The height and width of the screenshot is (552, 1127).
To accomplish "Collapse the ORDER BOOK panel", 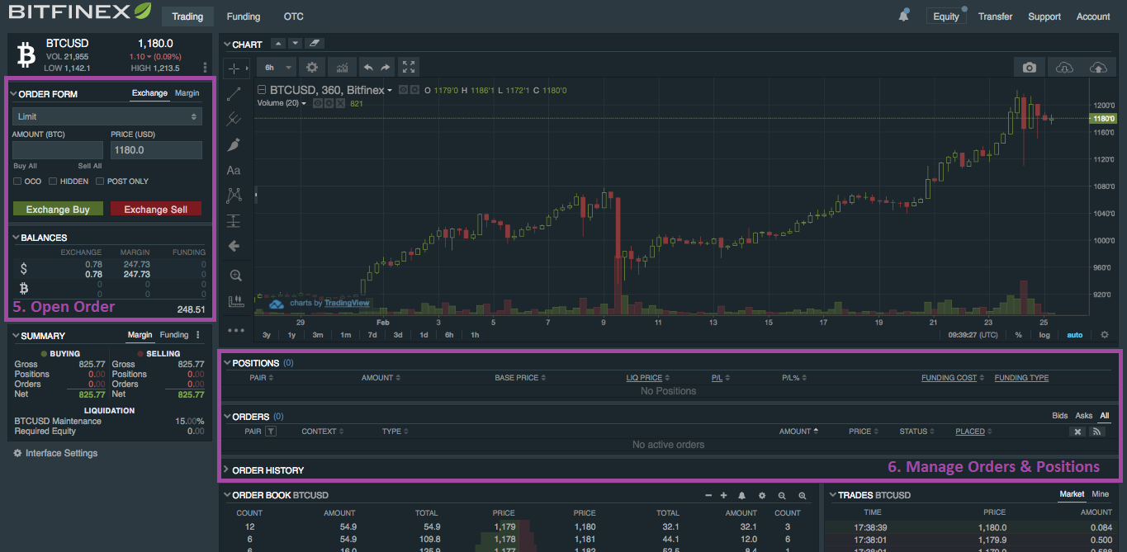I will (227, 495).
